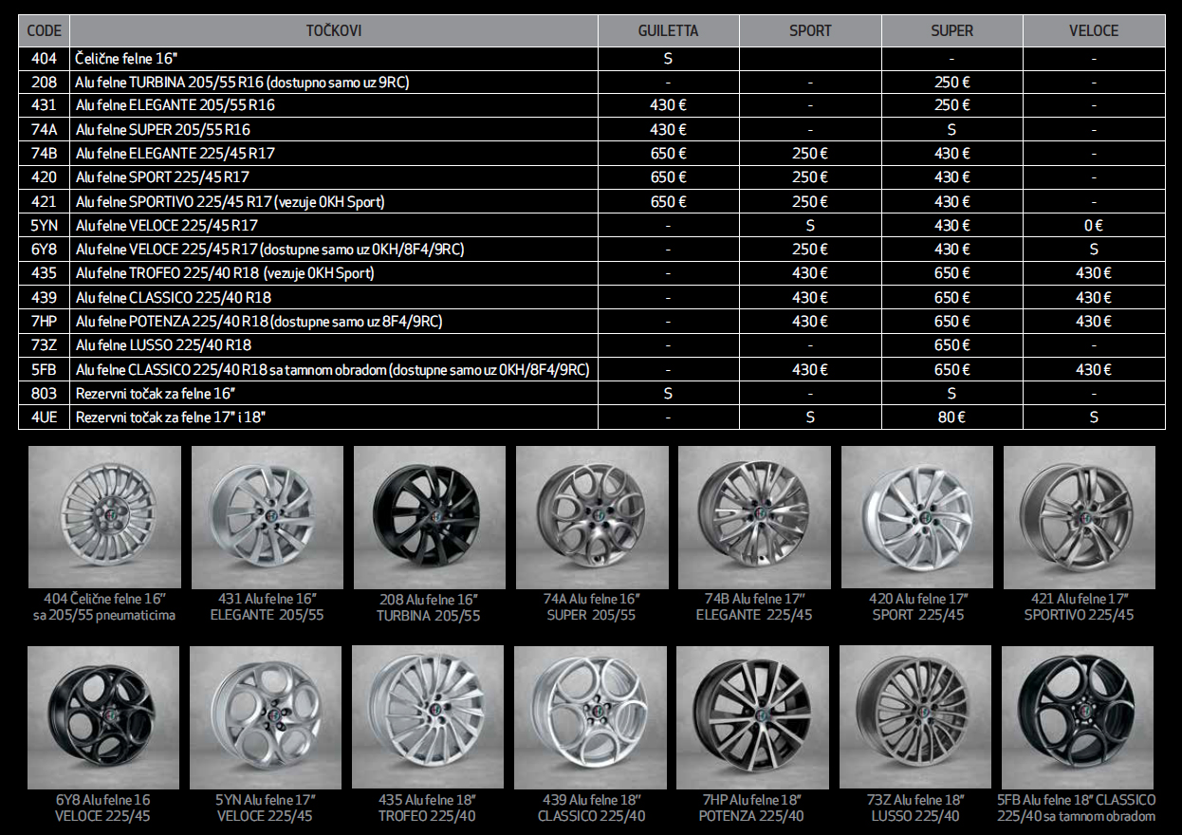Open the black 208 TURBINA wheel photo
Viewport: 1182px width, 835px height.
[x=429, y=517]
